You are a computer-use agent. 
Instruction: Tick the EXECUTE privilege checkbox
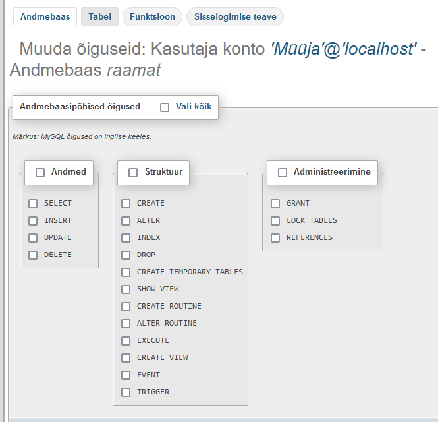point(126,341)
